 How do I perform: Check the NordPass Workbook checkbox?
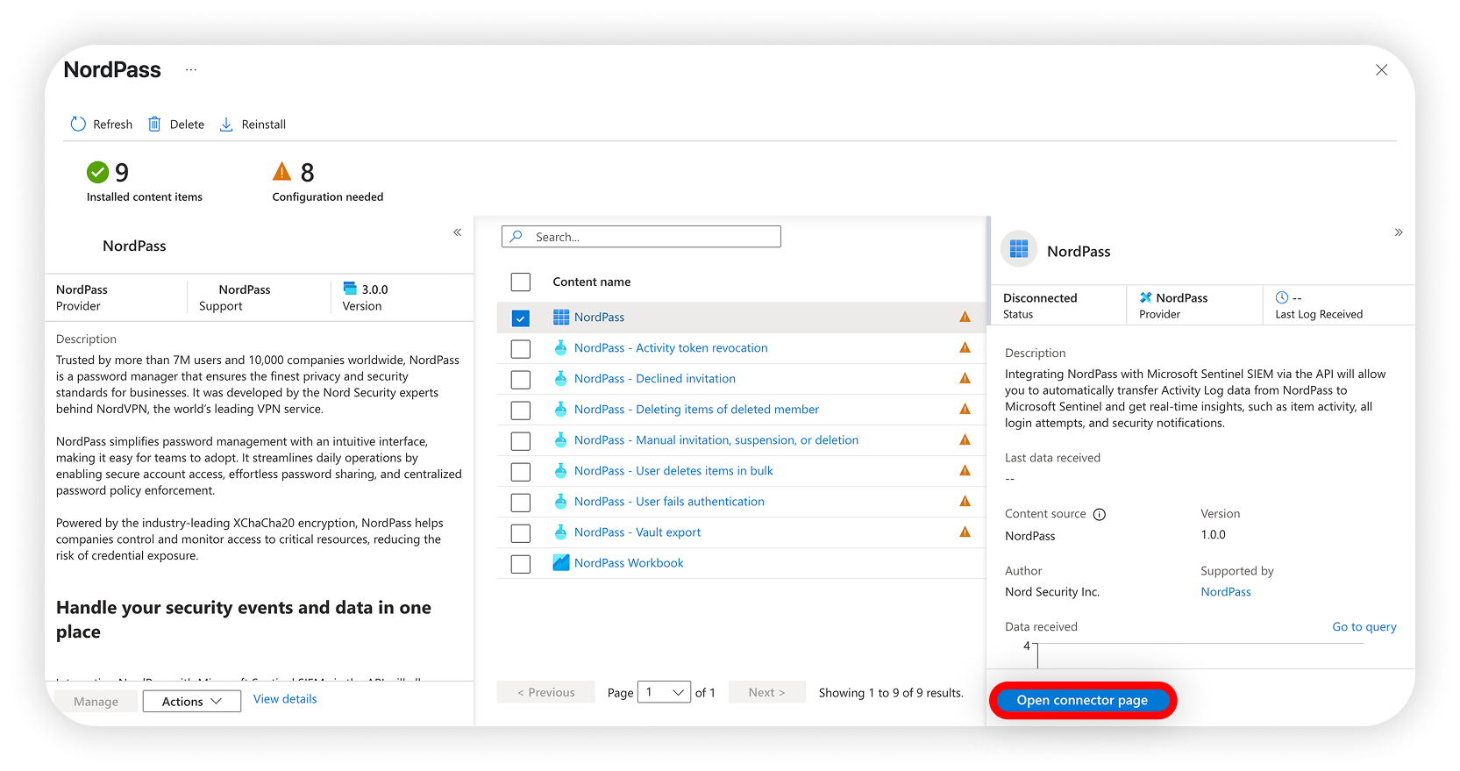pos(521,564)
